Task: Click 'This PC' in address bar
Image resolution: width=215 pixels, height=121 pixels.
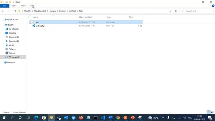Action: (27, 11)
